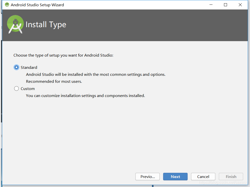Select the Custom install type radio button
The height and width of the screenshot is (187, 250).
(16, 89)
